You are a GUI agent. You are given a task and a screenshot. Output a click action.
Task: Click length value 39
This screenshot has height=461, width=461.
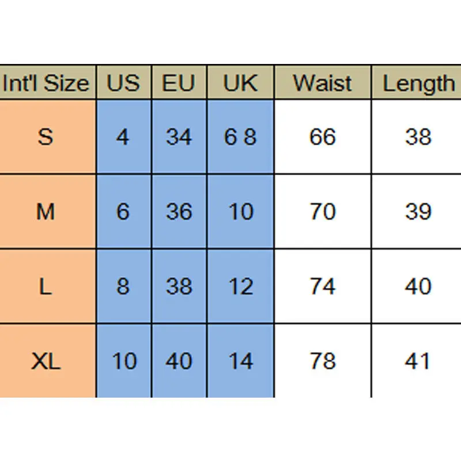[x=417, y=211]
